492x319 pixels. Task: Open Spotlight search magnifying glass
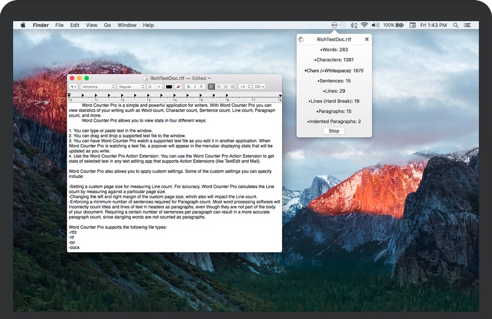456,25
